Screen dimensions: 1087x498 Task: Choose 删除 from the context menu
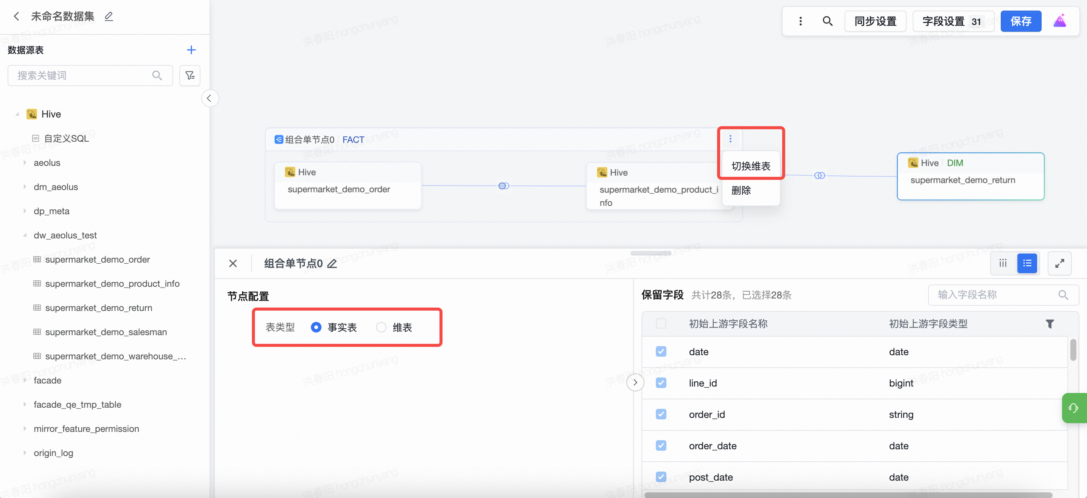[741, 190]
